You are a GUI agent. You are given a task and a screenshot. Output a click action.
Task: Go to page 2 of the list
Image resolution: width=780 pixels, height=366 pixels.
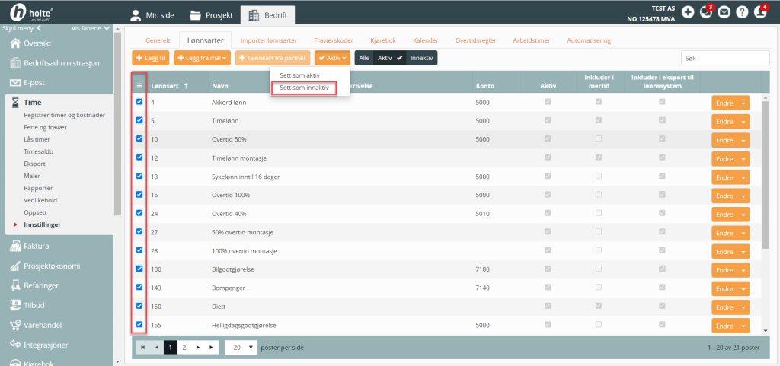[x=184, y=347]
